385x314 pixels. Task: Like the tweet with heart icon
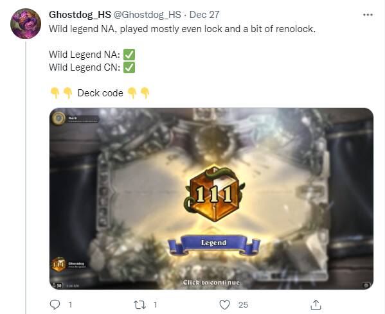click(224, 304)
